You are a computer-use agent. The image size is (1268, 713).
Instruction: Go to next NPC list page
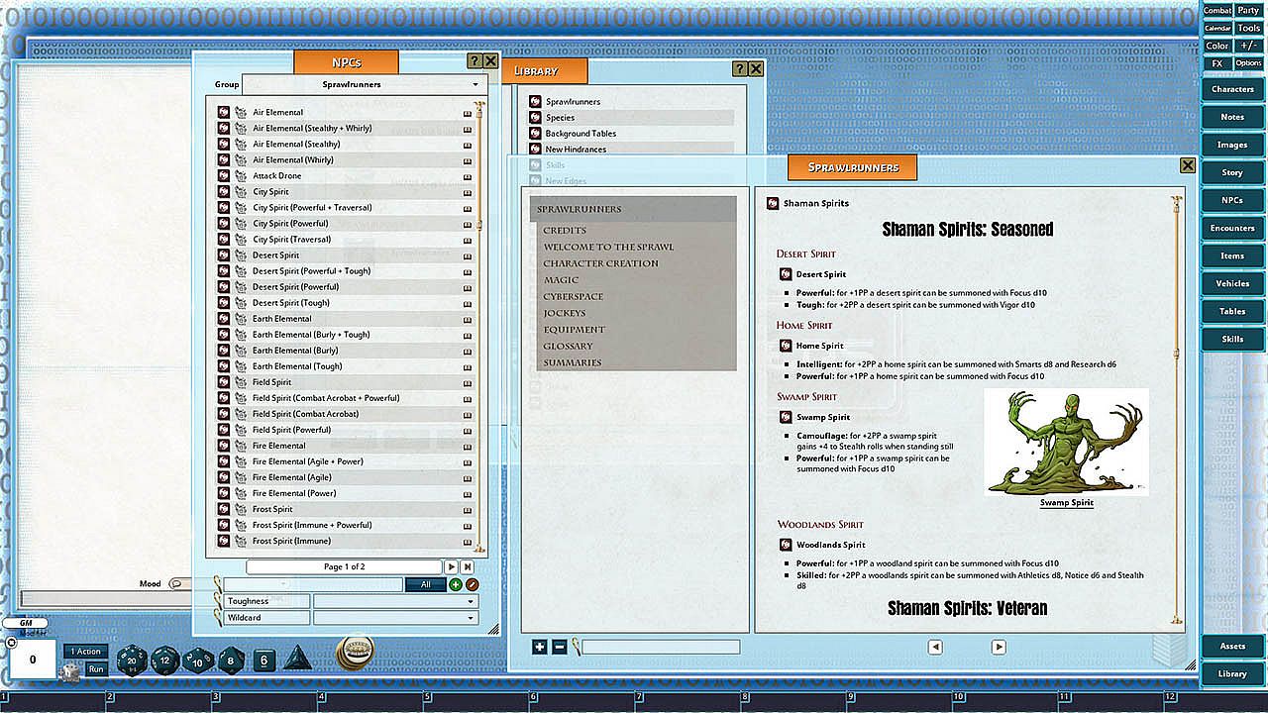click(451, 566)
